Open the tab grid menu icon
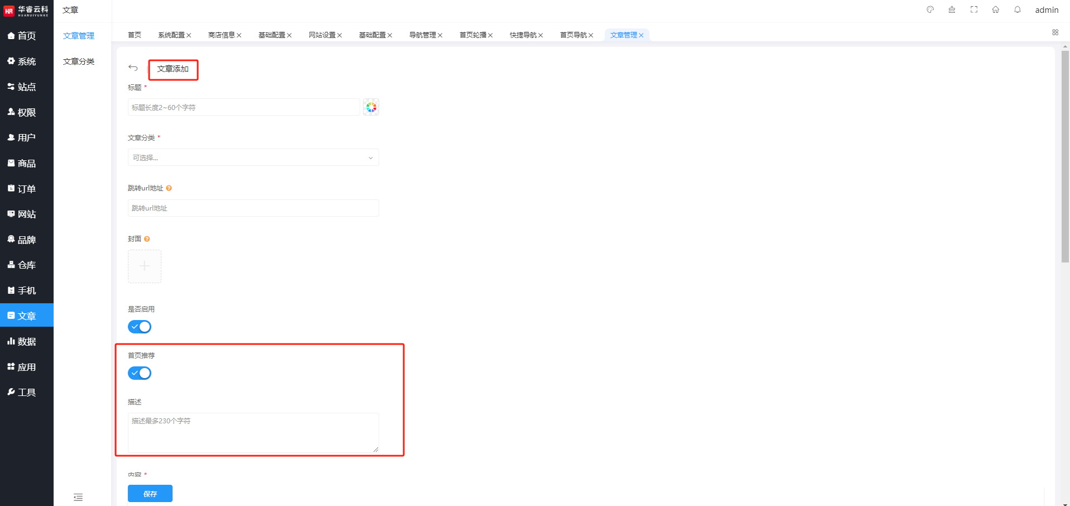This screenshot has height=506, width=1070. click(x=1055, y=32)
